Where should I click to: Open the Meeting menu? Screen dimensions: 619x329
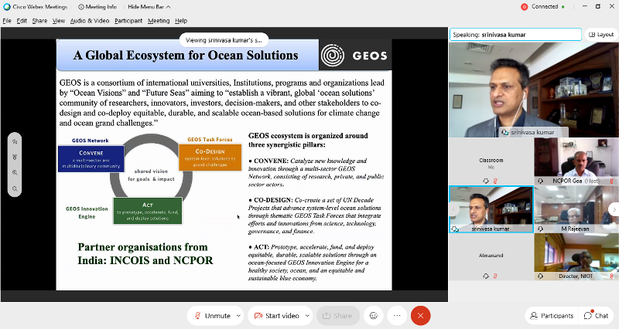pyautogui.click(x=159, y=21)
